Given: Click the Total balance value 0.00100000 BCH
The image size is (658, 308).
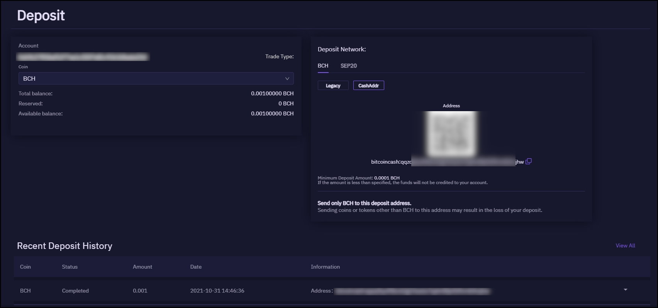Looking at the screenshot, I should 272,93.
